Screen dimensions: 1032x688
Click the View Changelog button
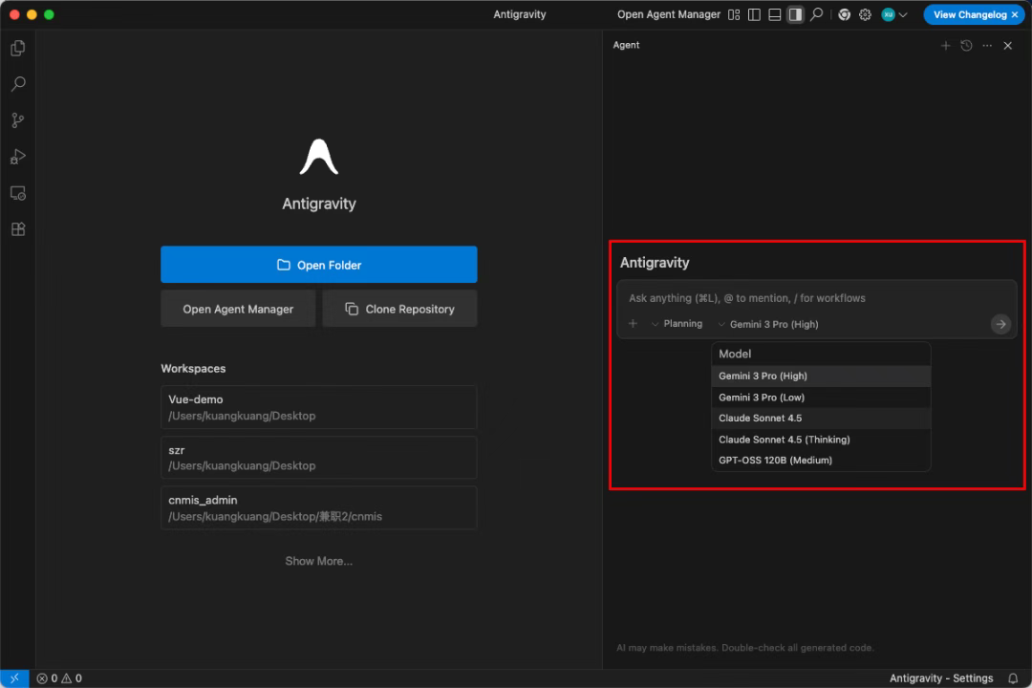pyautogui.click(x=970, y=14)
